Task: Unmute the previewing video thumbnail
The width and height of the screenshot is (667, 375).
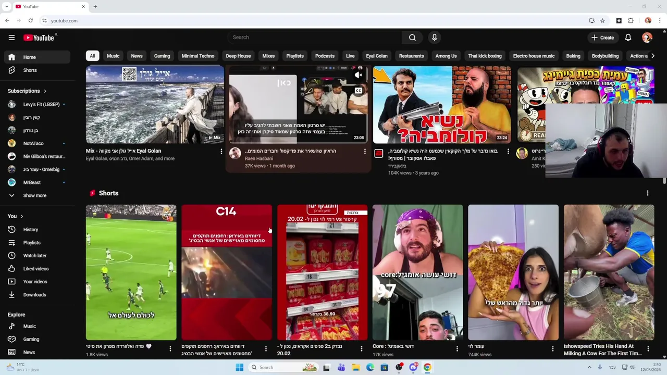Action: tap(359, 76)
